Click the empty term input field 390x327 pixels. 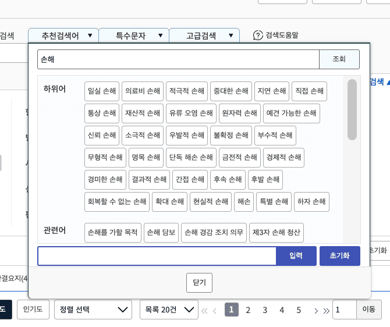coord(157,256)
